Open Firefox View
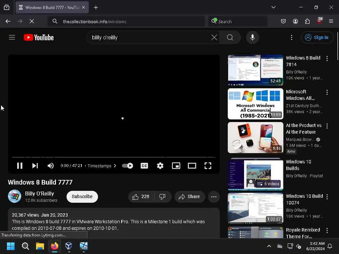Screen dimensions: 339x254 coord(7,8)
